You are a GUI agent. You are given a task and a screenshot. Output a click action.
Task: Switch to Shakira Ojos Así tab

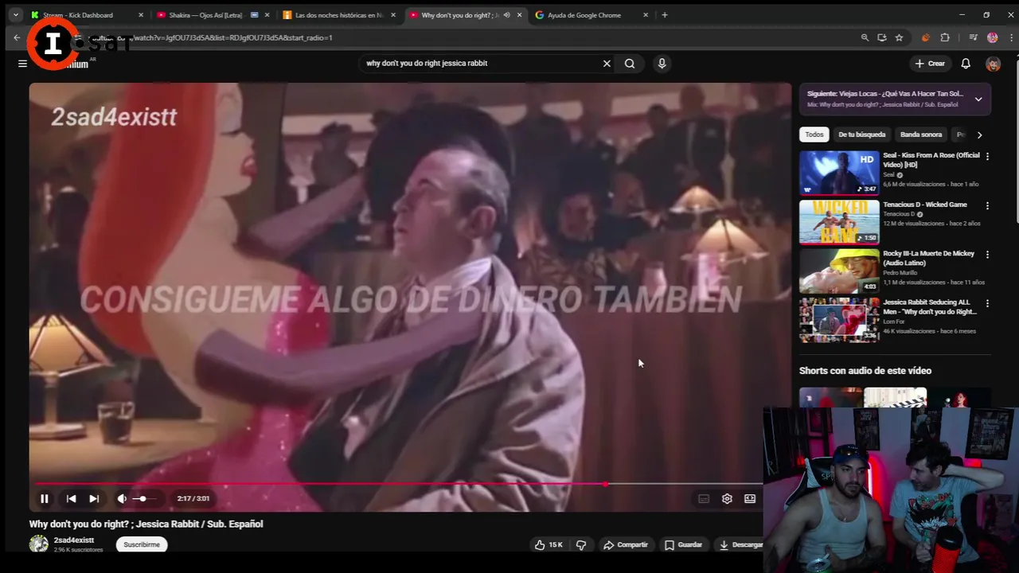click(x=205, y=15)
